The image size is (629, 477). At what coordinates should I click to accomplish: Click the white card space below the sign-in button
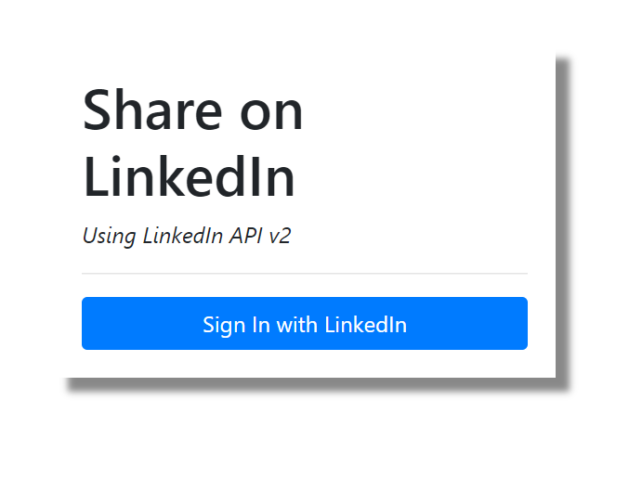point(305,364)
